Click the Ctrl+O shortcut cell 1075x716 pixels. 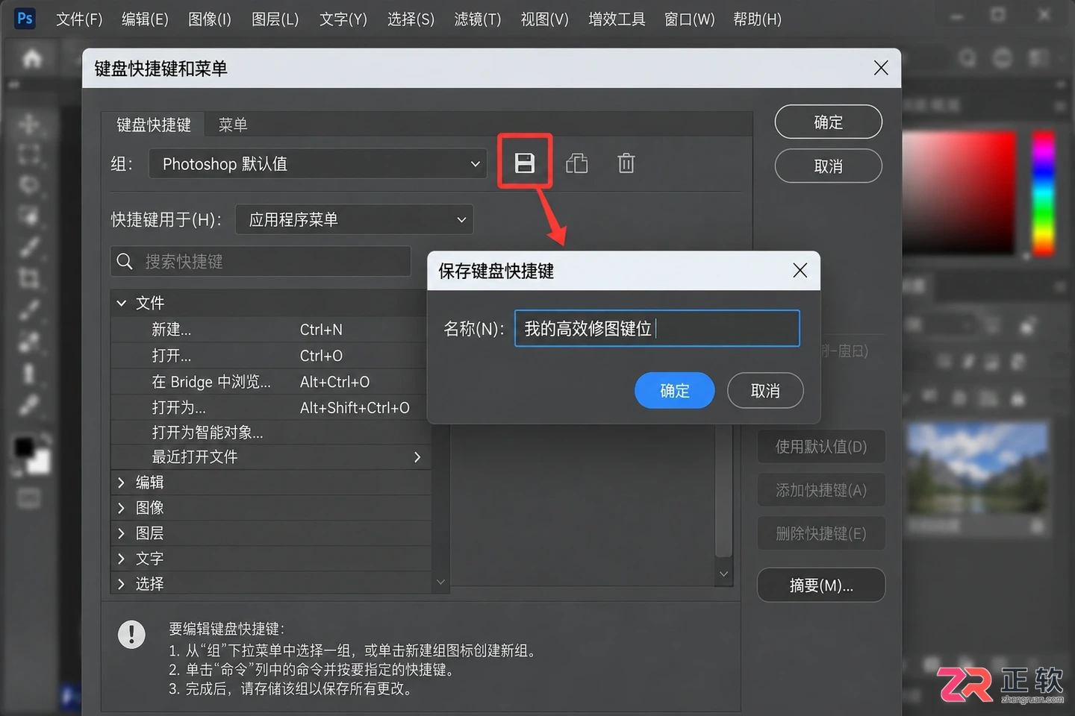pos(321,356)
